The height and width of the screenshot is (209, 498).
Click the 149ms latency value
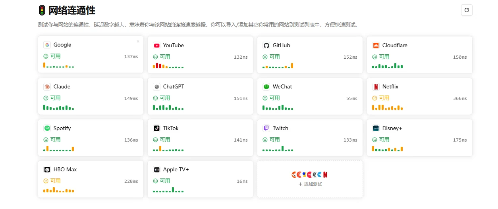pos(131,98)
